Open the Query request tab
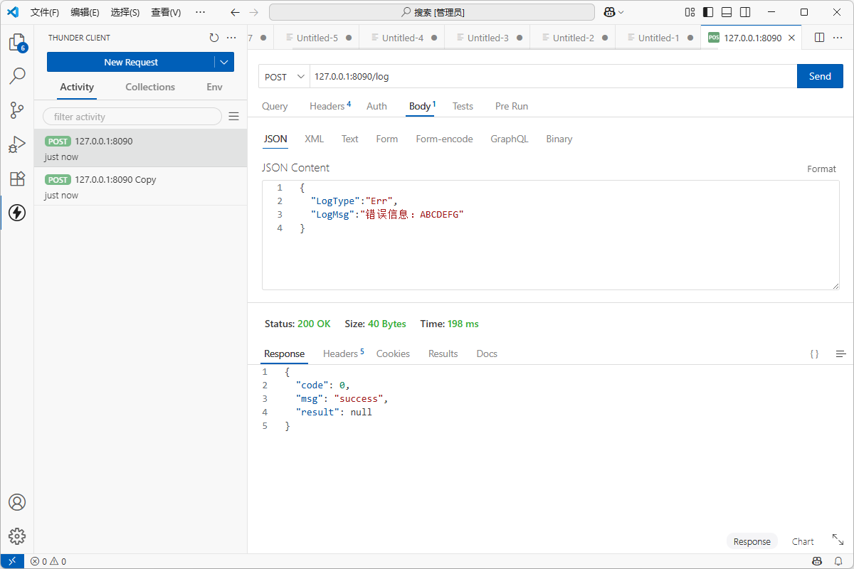Screen dimensions: 854x569 tap(275, 106)
